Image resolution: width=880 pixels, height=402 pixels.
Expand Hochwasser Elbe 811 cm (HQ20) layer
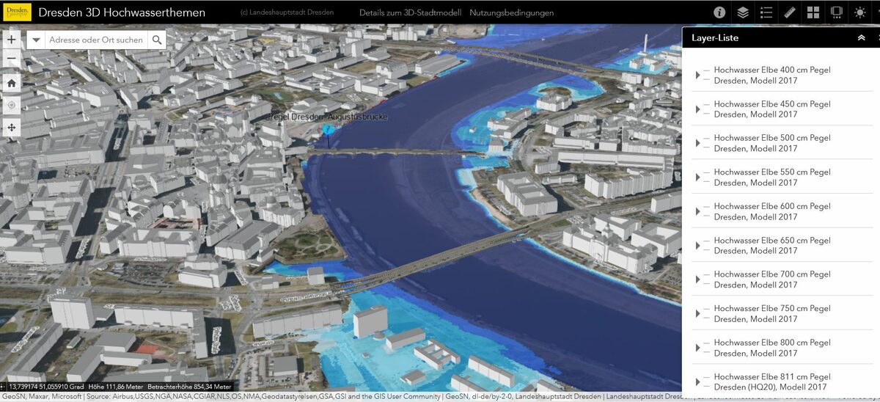(697, 381)
